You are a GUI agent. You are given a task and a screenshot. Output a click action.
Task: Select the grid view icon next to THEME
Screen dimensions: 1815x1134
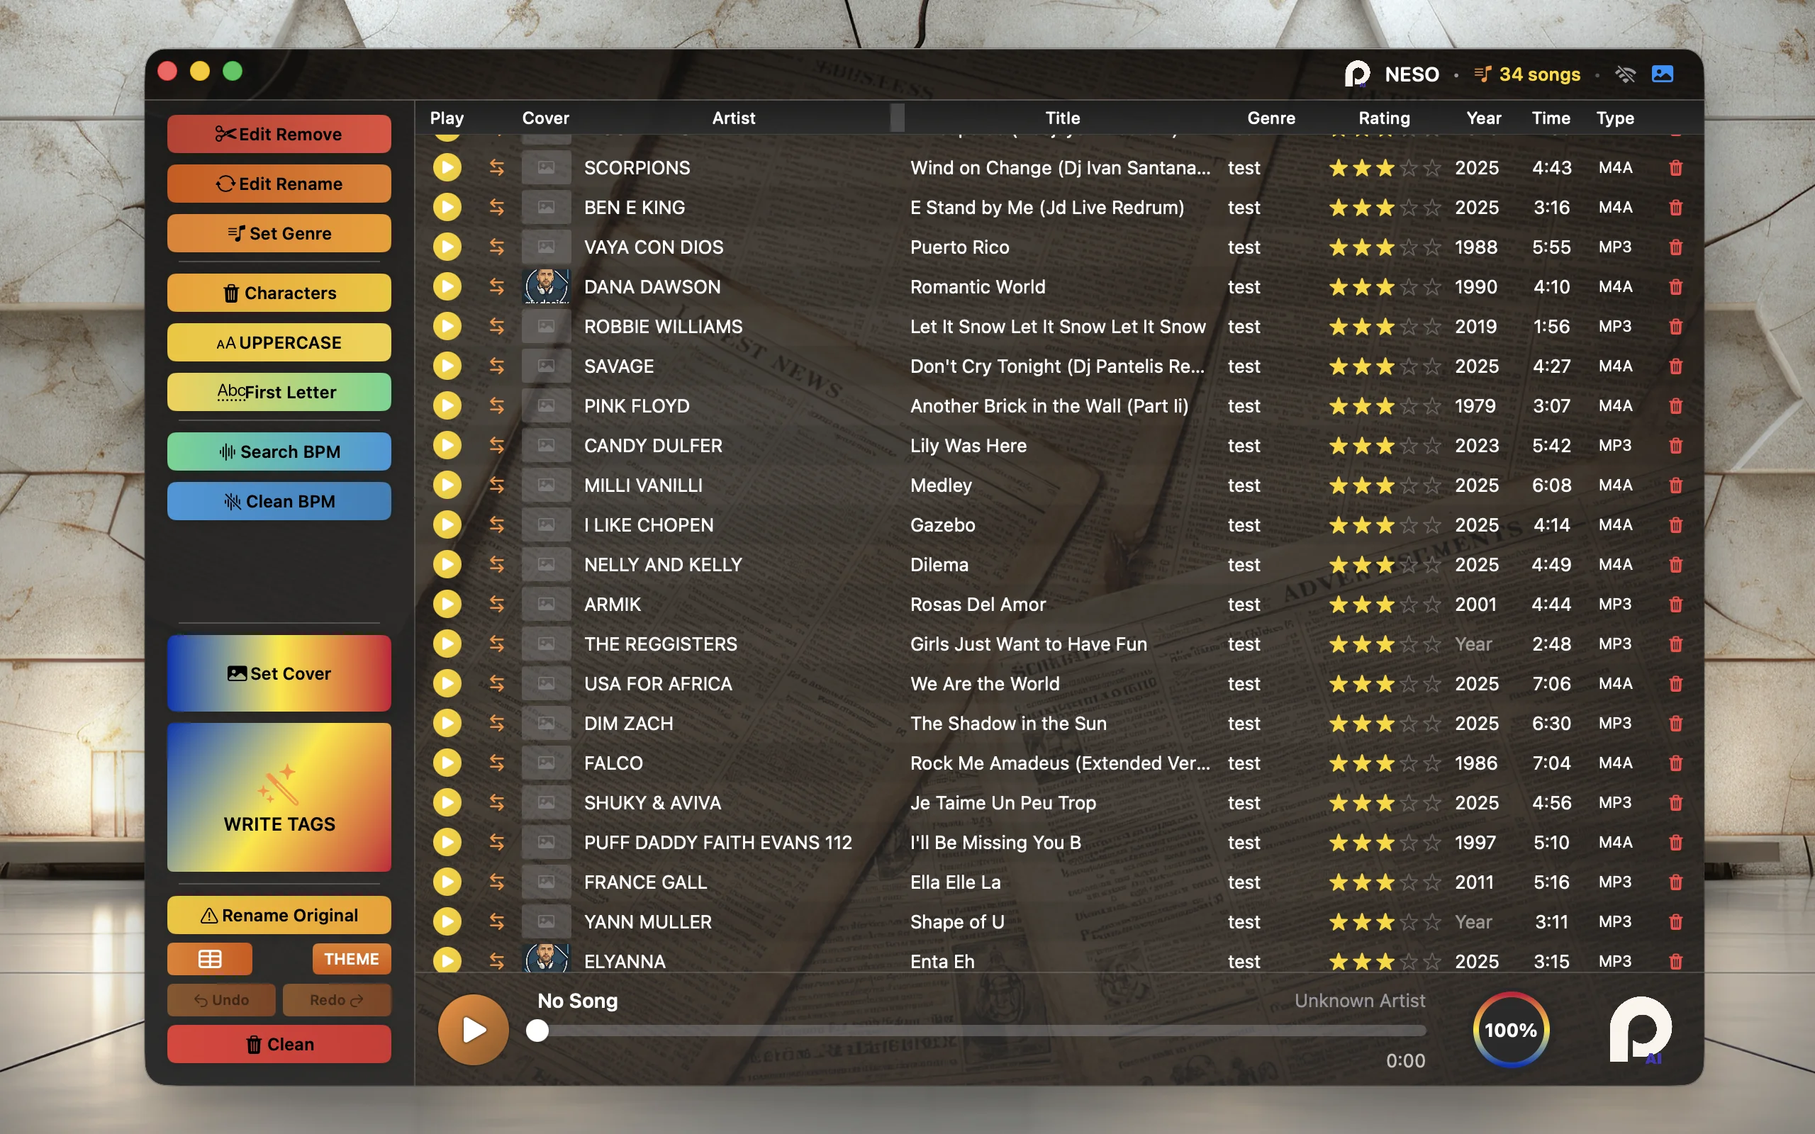click(209, 958)
